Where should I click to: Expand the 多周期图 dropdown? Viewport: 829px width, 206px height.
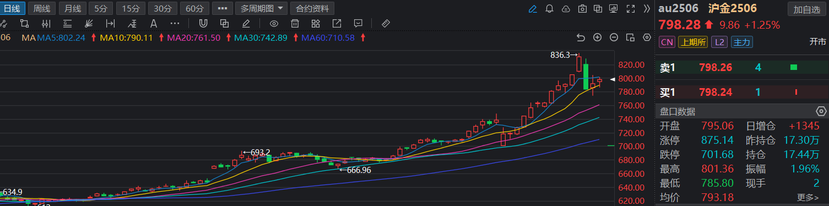pyautogui.click(x=261, y=8)
